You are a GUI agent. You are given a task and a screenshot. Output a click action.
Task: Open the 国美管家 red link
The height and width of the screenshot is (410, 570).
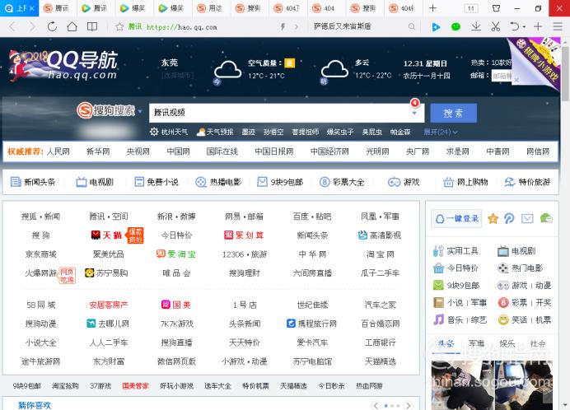pos(135,386)
